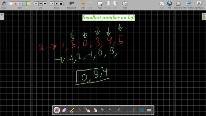
Task: Open the Documents view
Action: point(178,5)
